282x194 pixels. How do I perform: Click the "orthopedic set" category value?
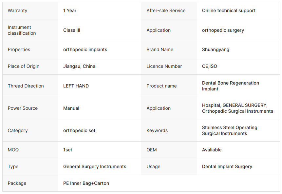click(79, 130)
